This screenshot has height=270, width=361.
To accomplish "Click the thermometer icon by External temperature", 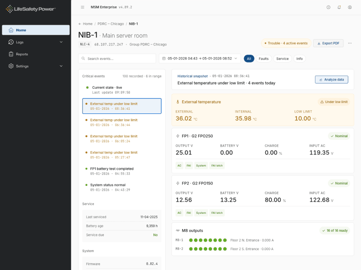I will (178, 102).
